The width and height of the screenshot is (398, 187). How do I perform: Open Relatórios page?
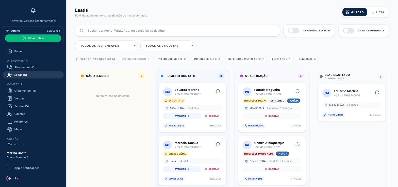(x=33, y=122)
